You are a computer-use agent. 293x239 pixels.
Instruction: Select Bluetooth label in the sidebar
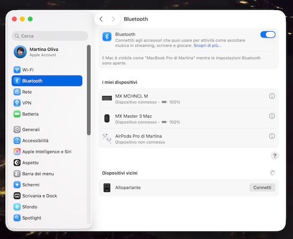[x=32, y=81]
